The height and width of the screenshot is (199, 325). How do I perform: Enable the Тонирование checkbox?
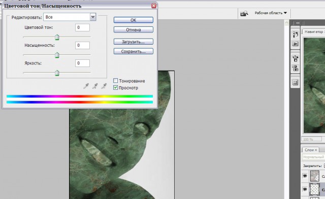pyautogui.click(x=116, y=80)
